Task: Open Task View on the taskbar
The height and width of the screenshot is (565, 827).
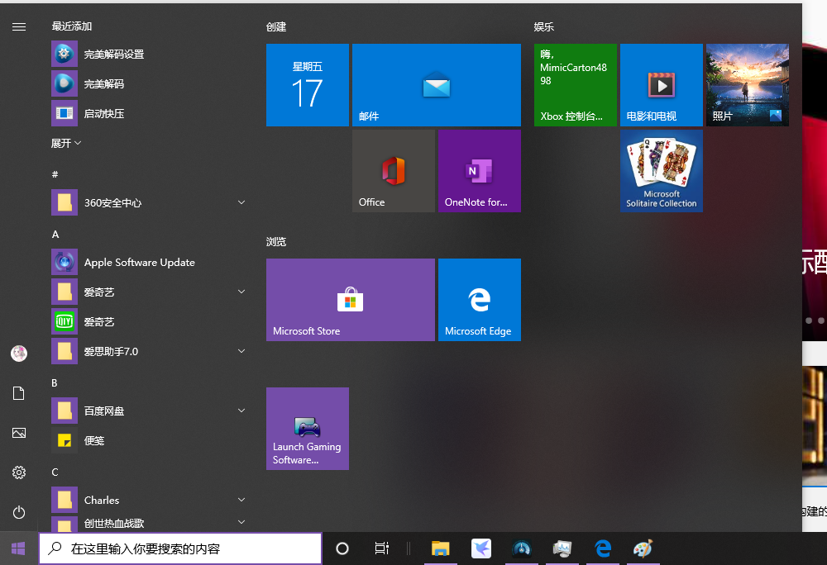Action: pos(382,548)
